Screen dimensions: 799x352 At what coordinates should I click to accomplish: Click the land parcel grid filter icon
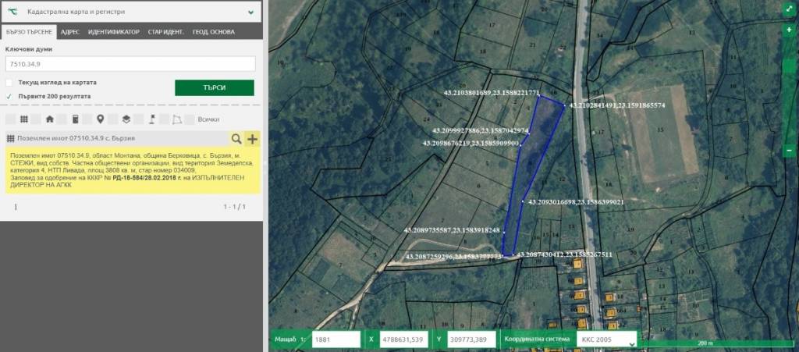point(24,119)
